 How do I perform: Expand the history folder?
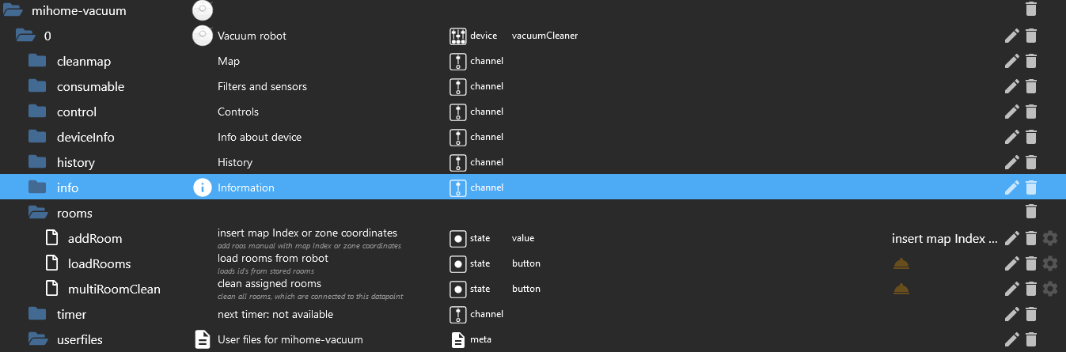tap(37, 162)
